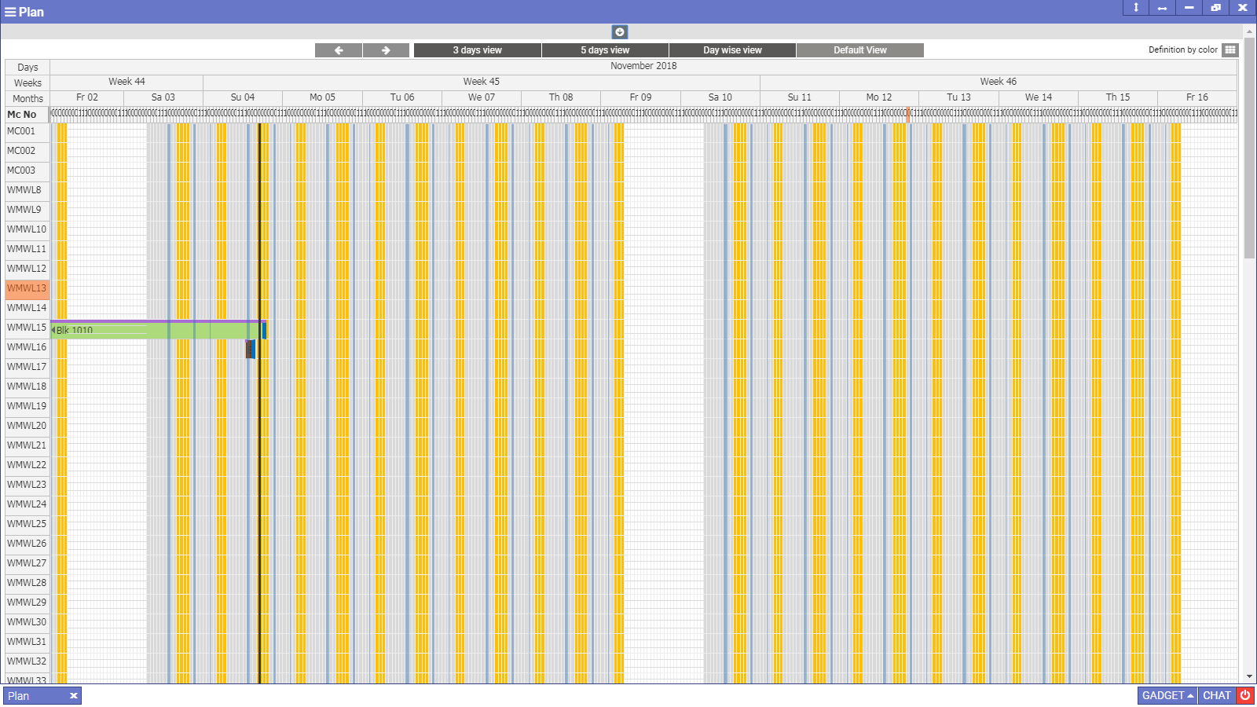Click the Su 11 day header

pos(800,97)
